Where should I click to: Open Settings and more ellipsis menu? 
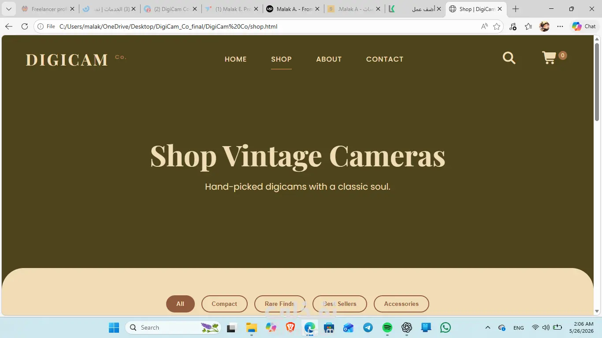[x=560, y=26]
